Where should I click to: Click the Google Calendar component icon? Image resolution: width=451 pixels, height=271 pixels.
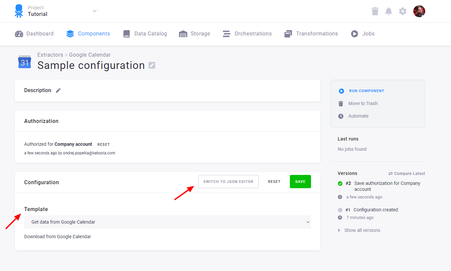[24, 62]
